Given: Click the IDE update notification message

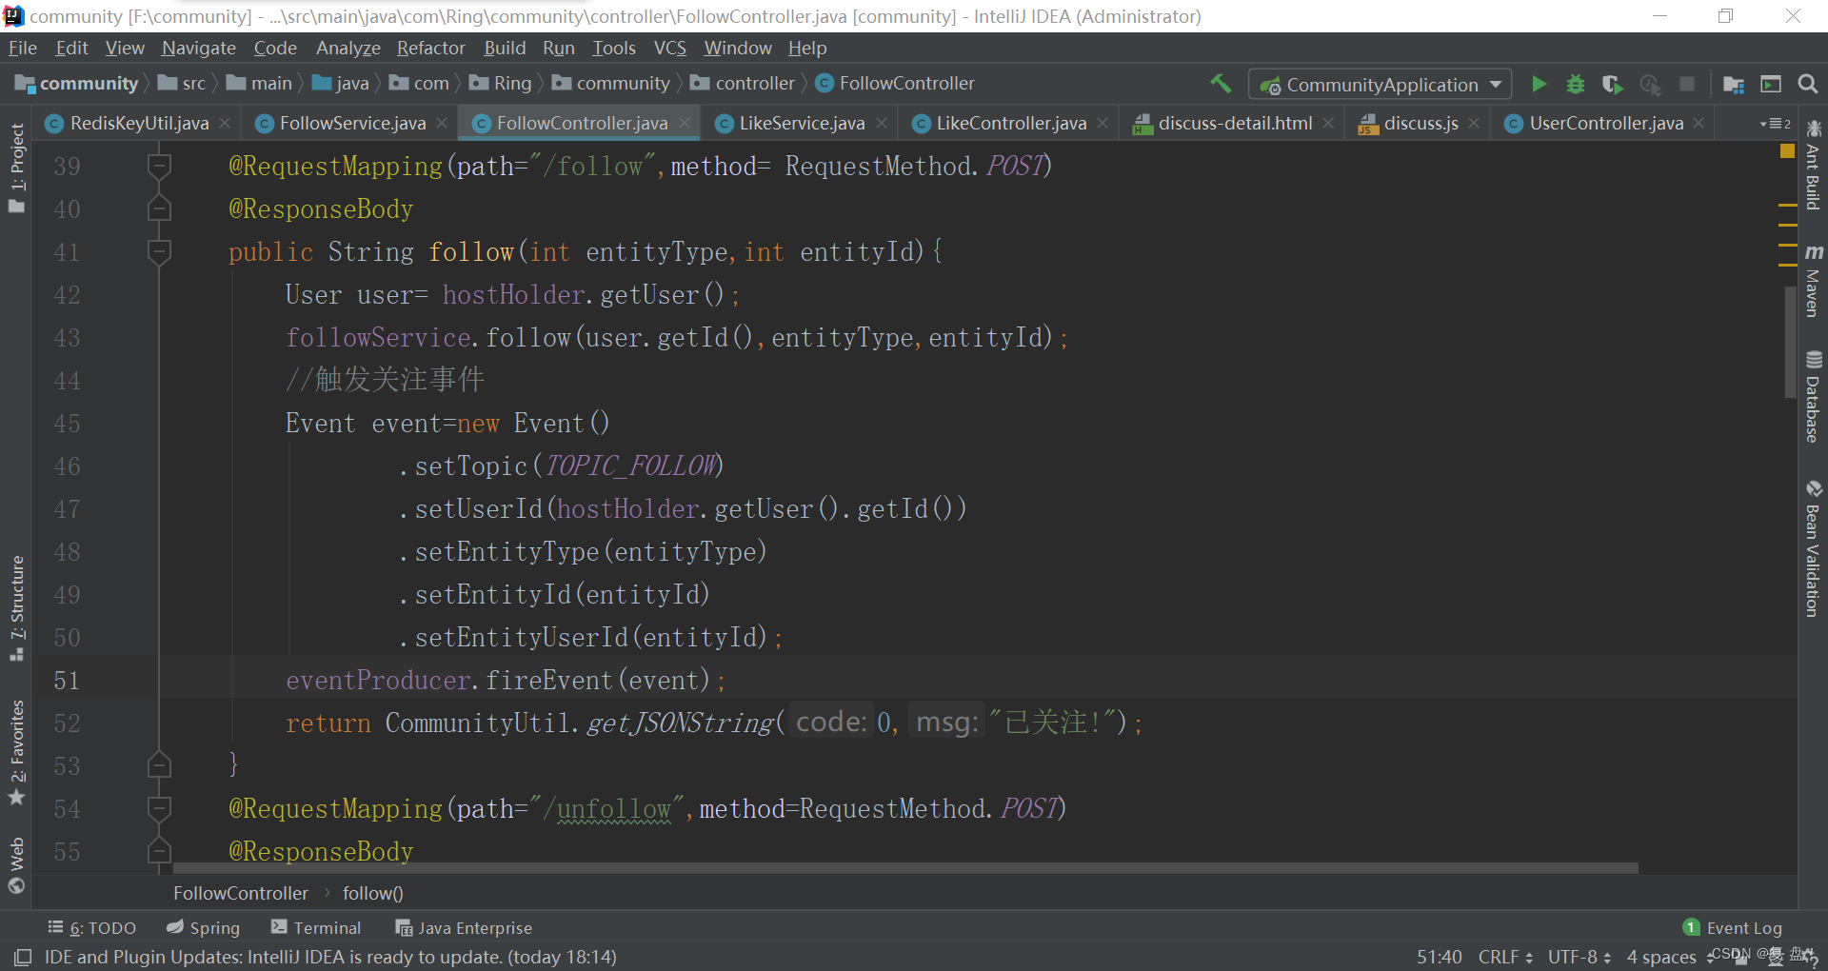Looking at the screenshot, I should tap(330, 957).
